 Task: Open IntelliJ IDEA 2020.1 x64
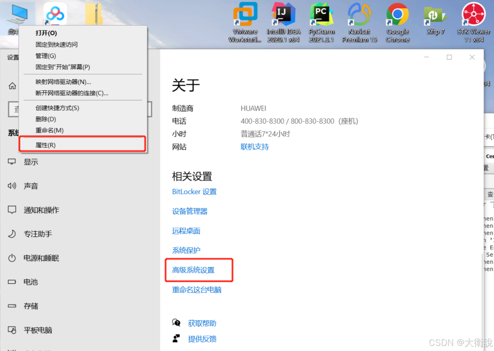pos(283,14)
